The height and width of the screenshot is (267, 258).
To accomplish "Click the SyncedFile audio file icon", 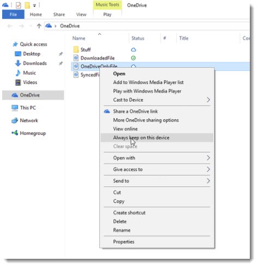I will (x=76, y=75).
